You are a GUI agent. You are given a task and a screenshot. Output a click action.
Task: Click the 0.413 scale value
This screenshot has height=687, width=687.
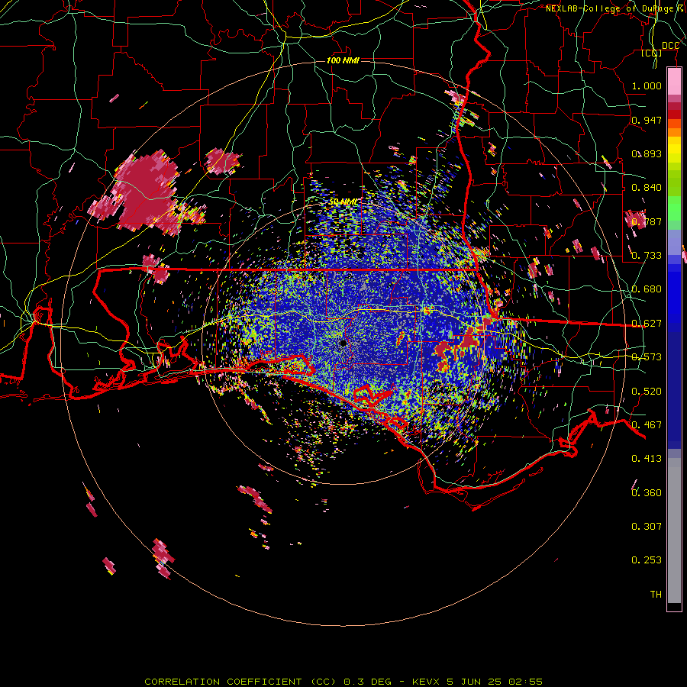click(647, 459)
